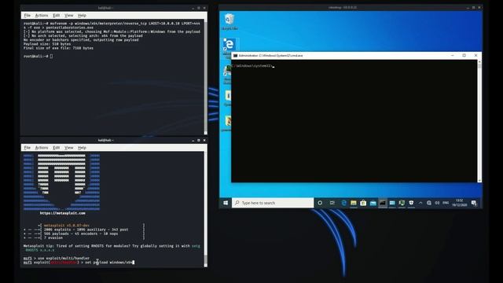Click the Metasploit tip line about RHOSTS

(112, 248)
